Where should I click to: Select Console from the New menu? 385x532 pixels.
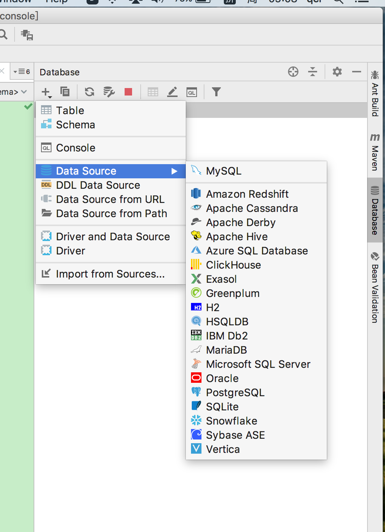click(x=111, y=148)
